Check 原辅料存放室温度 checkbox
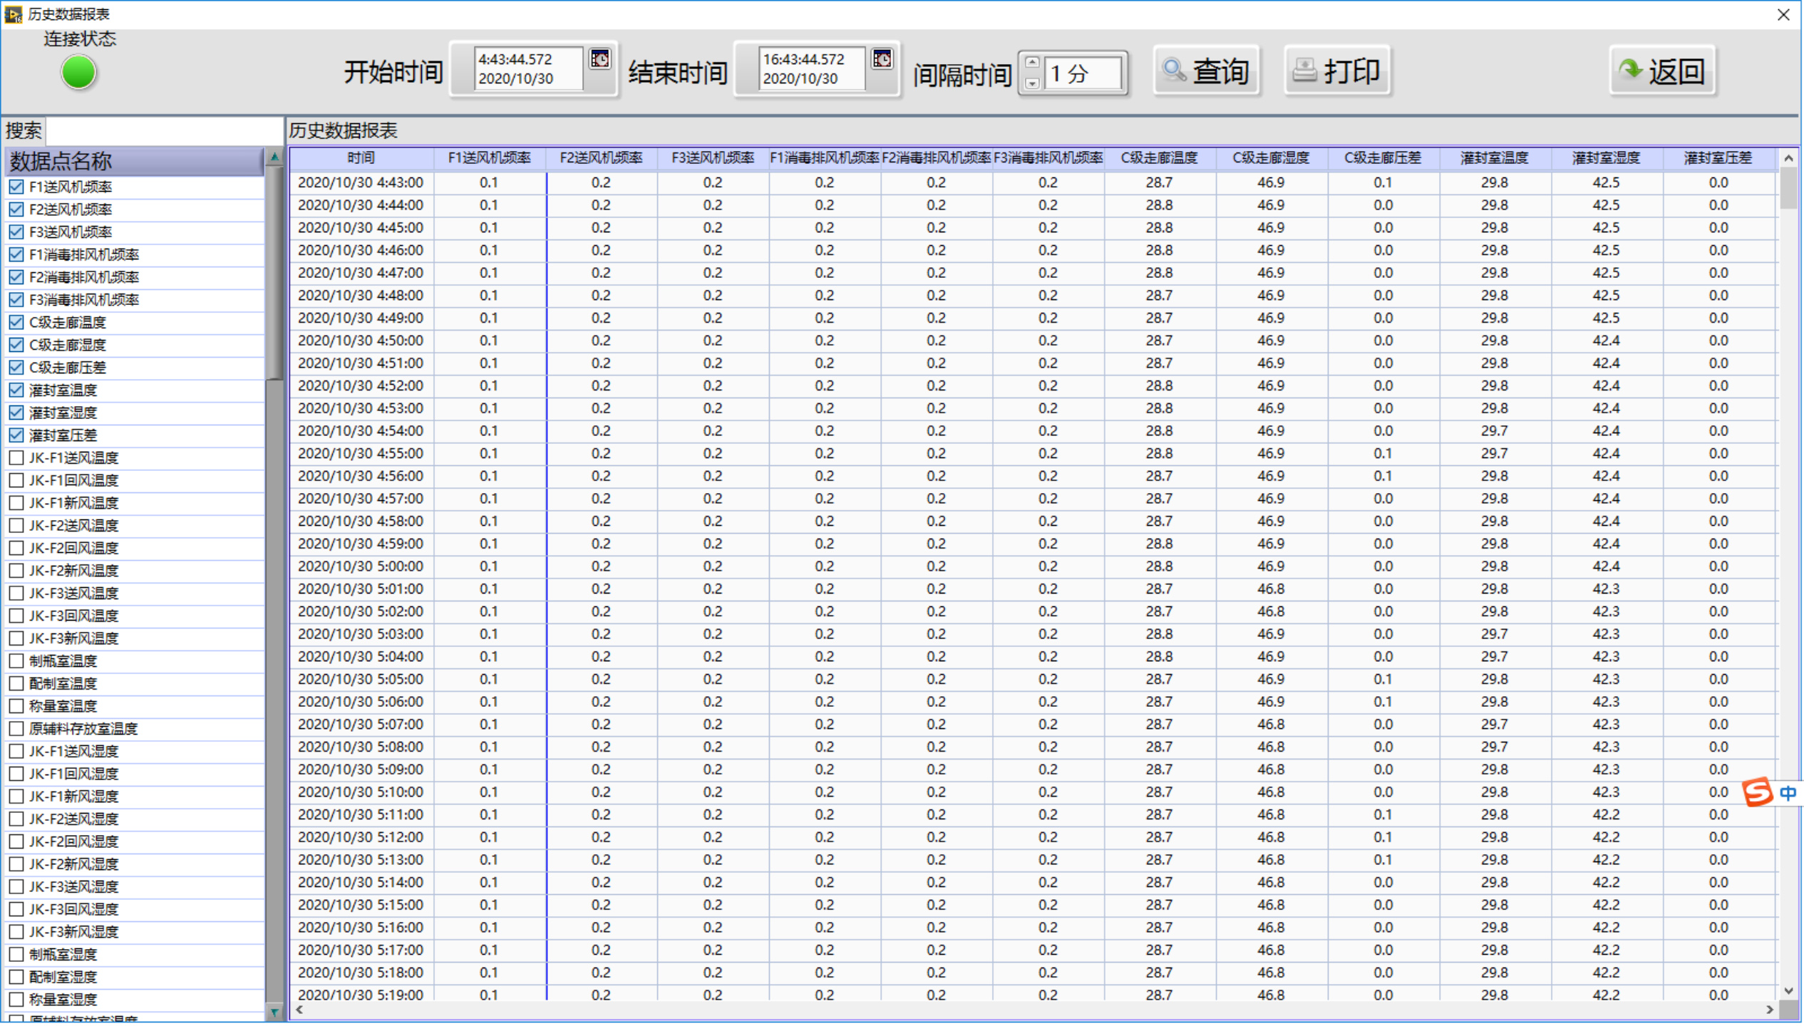The height and width of the screenshot is (1026, 1804). pos(16,729)
